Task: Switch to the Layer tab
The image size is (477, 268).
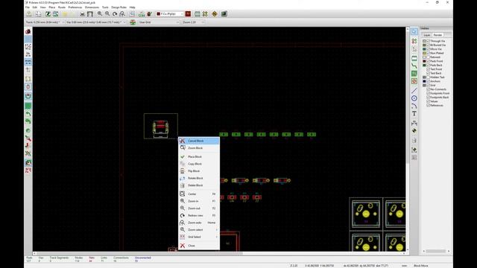Action: click(427, 35)
